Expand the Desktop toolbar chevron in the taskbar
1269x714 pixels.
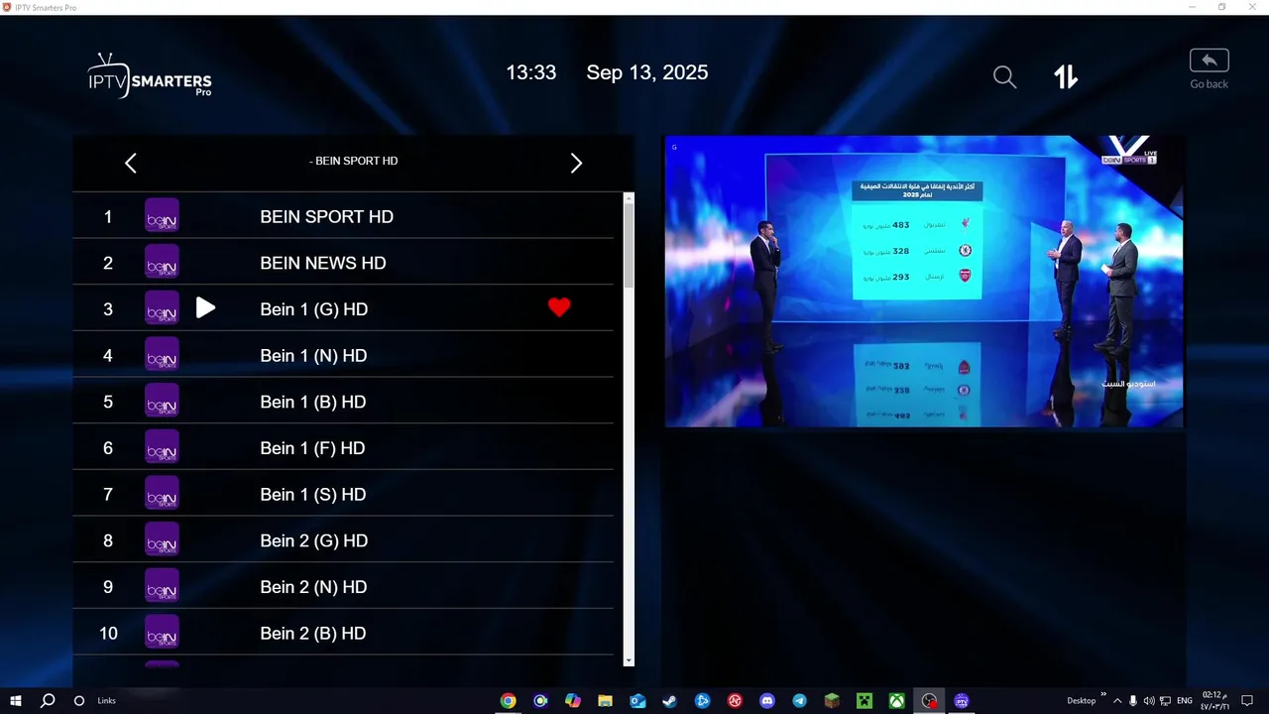click(x=1103, y=695)
